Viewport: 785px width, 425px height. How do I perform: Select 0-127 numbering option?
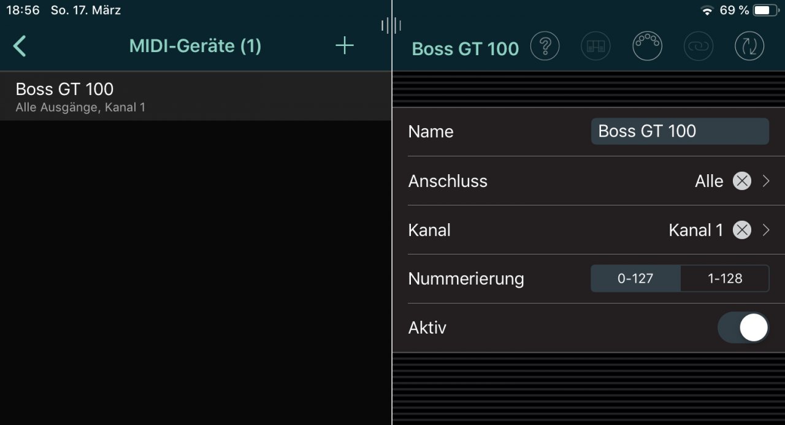click(635, 278)
